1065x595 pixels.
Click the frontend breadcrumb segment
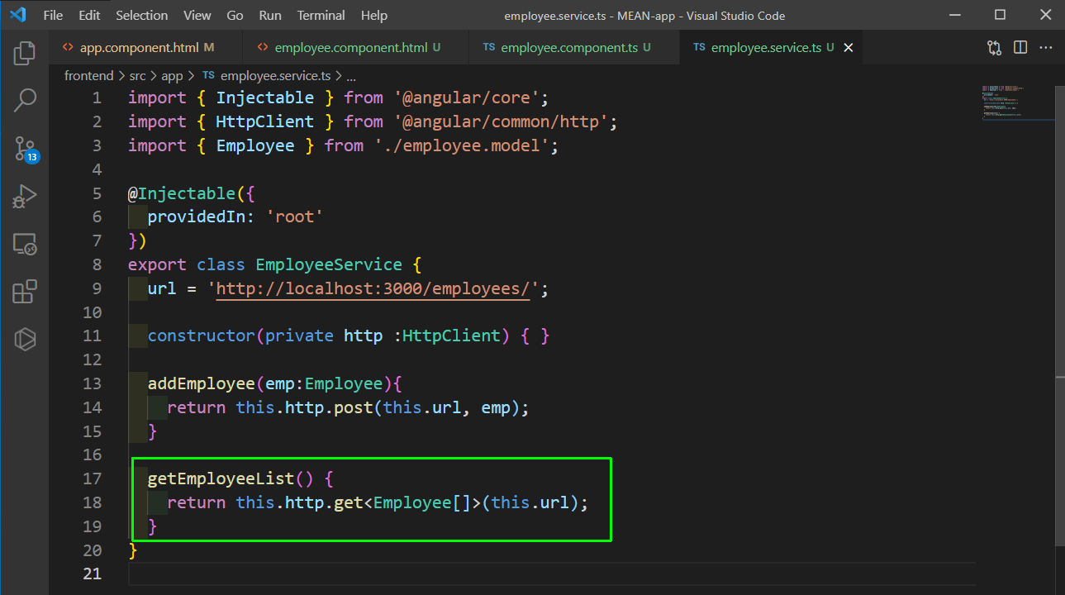pyautogui.click(x=89, y=75)
